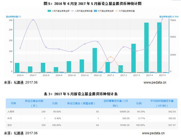The height and width of the screenshot is (137, 181).
Task: Click the x-axis label 2017-5
Action: pyautogui.click(x=162, y=75)
